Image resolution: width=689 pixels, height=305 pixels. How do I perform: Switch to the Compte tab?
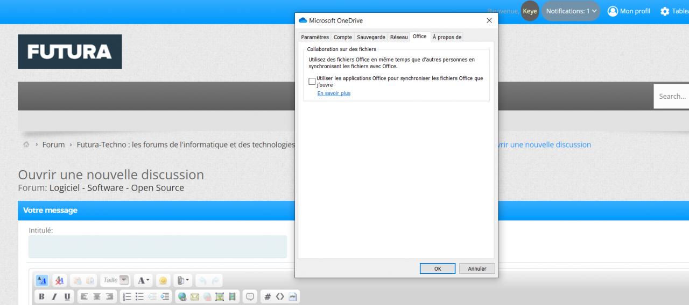(x=342, y=37)
